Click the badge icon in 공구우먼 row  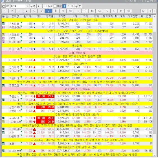pos(3,118)
